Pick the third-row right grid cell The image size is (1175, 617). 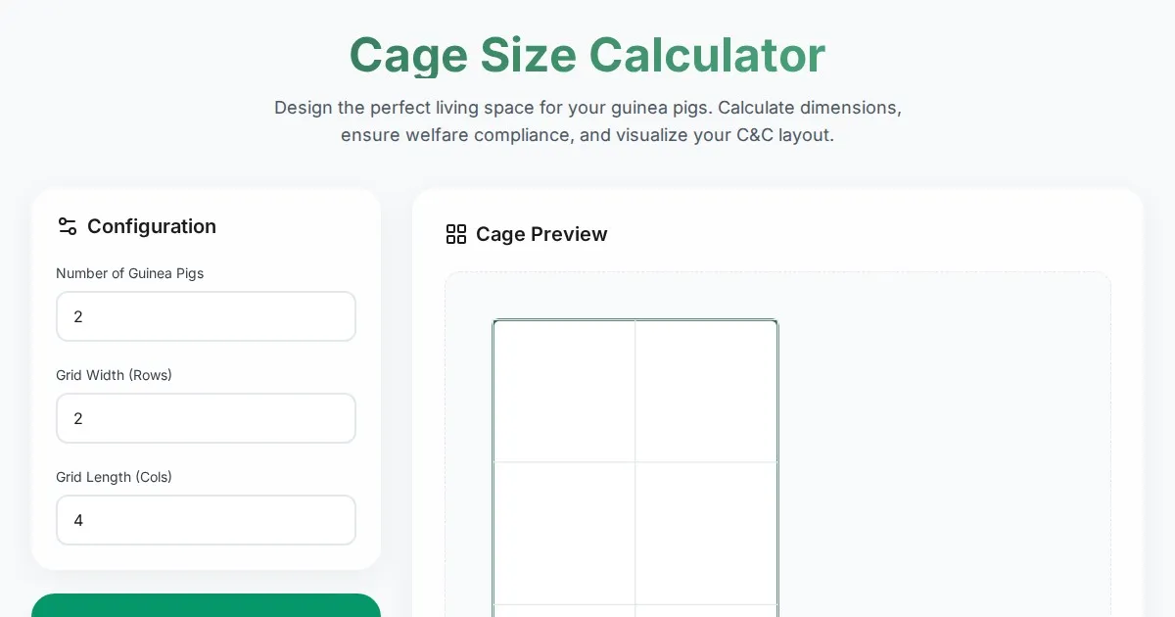click(706, 611)
